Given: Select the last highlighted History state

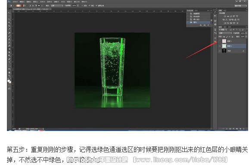Looking at the screenshot, I should point(199,22).
